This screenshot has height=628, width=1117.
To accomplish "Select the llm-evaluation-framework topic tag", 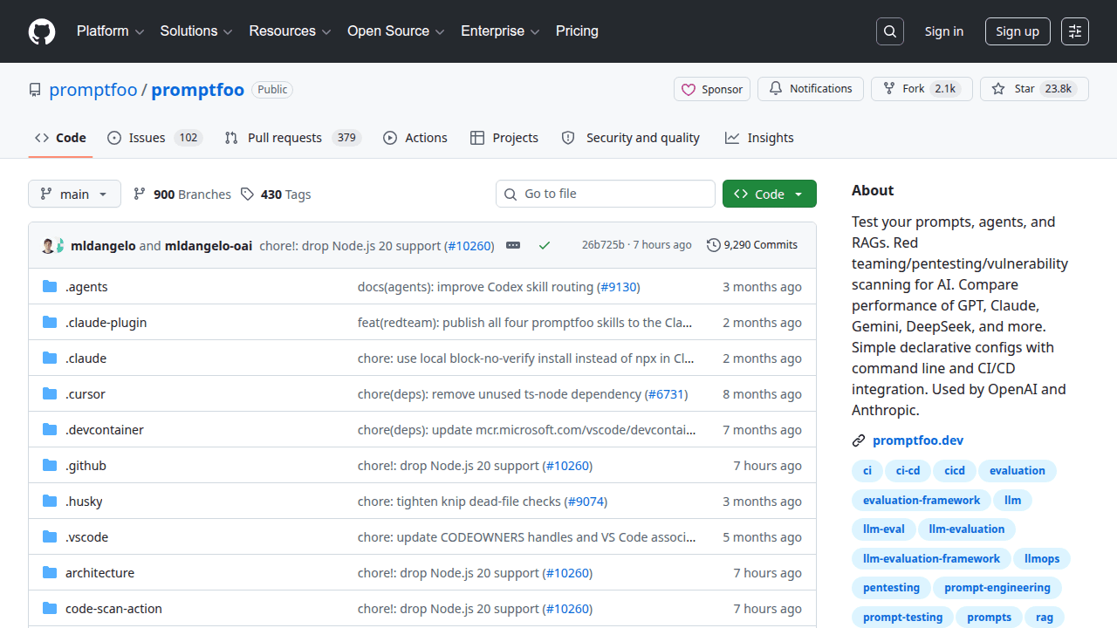I will (931, 559).
